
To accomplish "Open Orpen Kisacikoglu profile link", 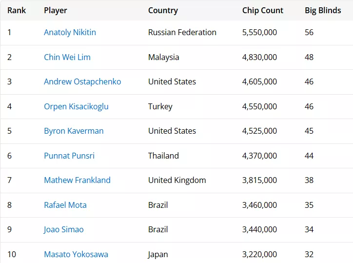I will point(76,106).
